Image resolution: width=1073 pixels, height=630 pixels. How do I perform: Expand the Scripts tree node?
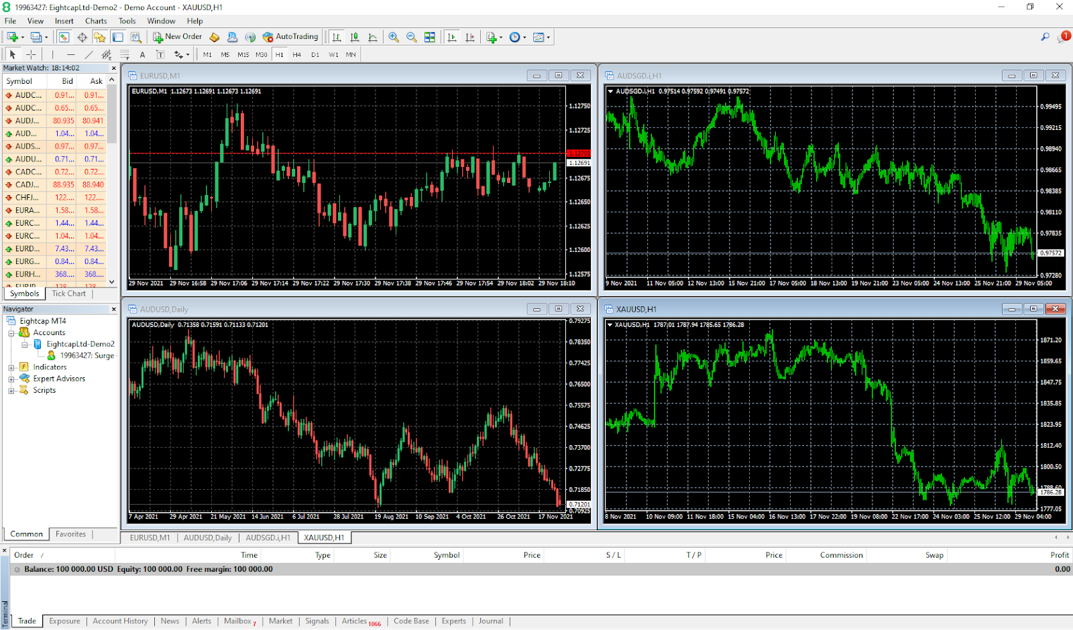[x=11, y=391]
